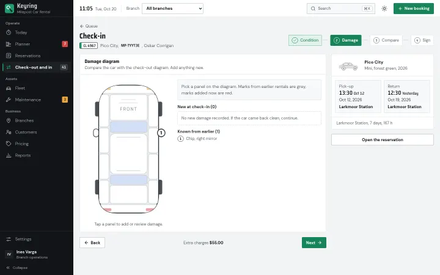Switch to the Condition step
Screen dimensions: 440x275
pos(305,40)
